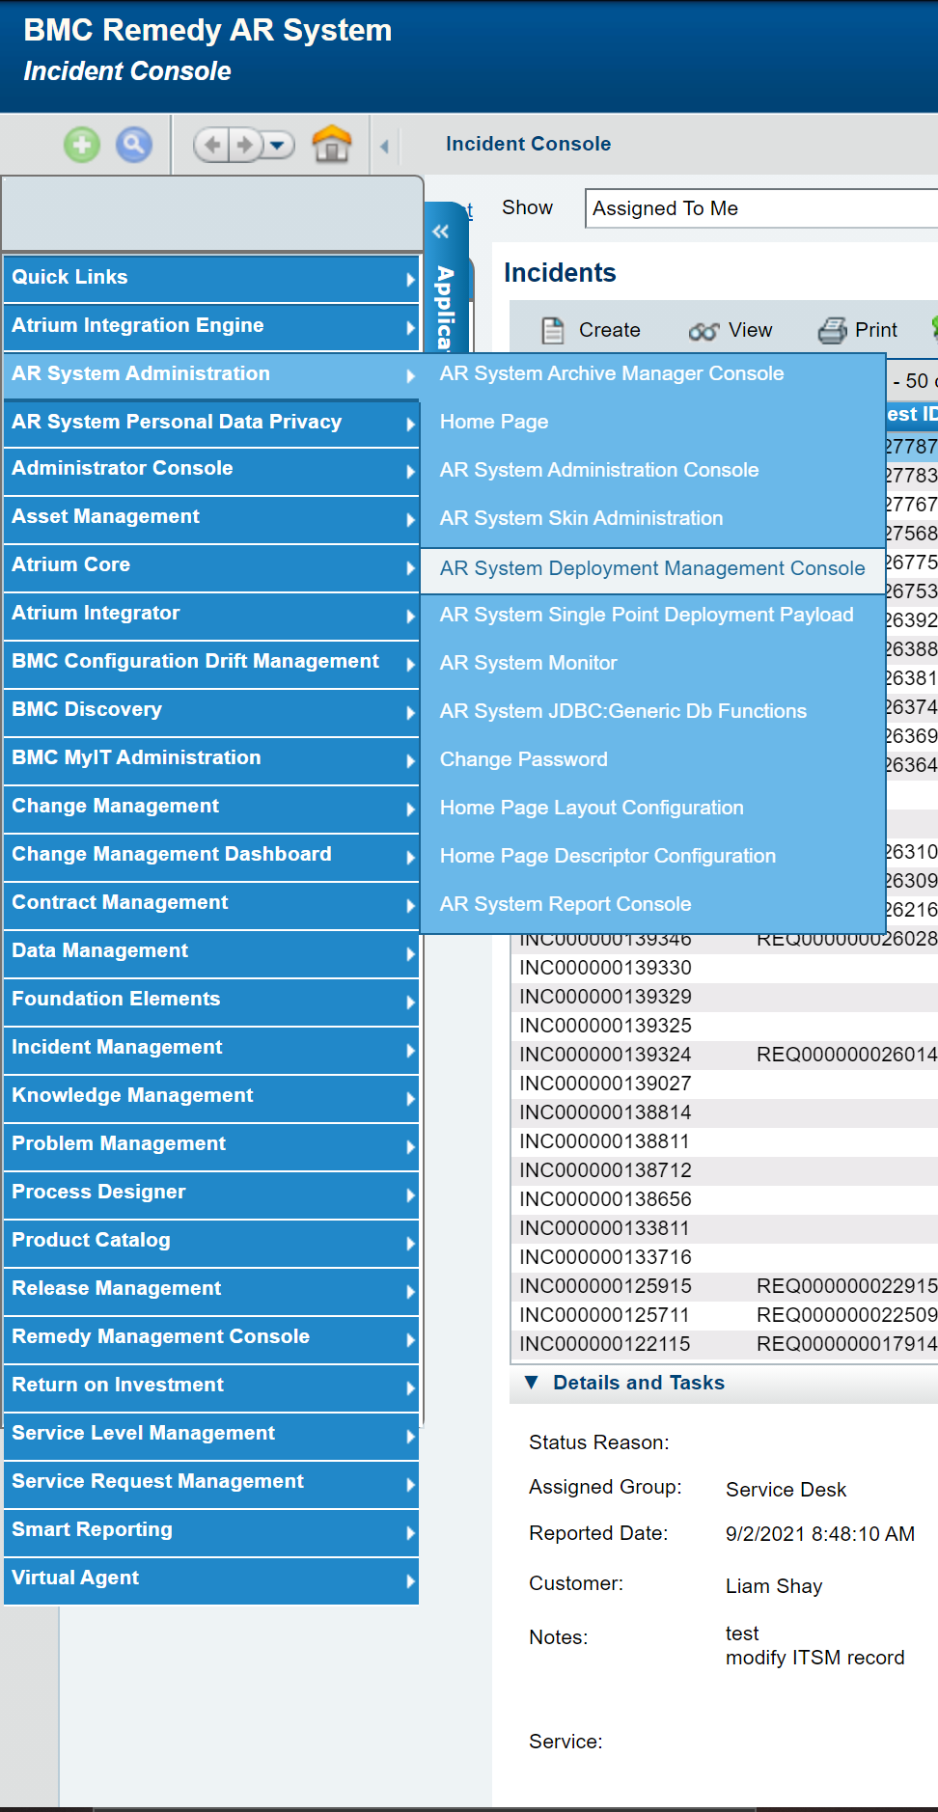The width and height of the screenshot is (938, 1812).
Task: Expand the Quick Links menu
Action: [210, 278]
